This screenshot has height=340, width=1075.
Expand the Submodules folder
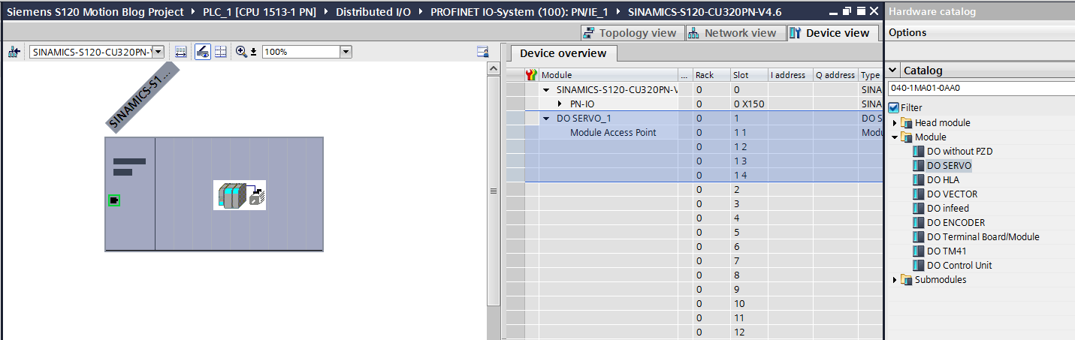coord(895,279)
